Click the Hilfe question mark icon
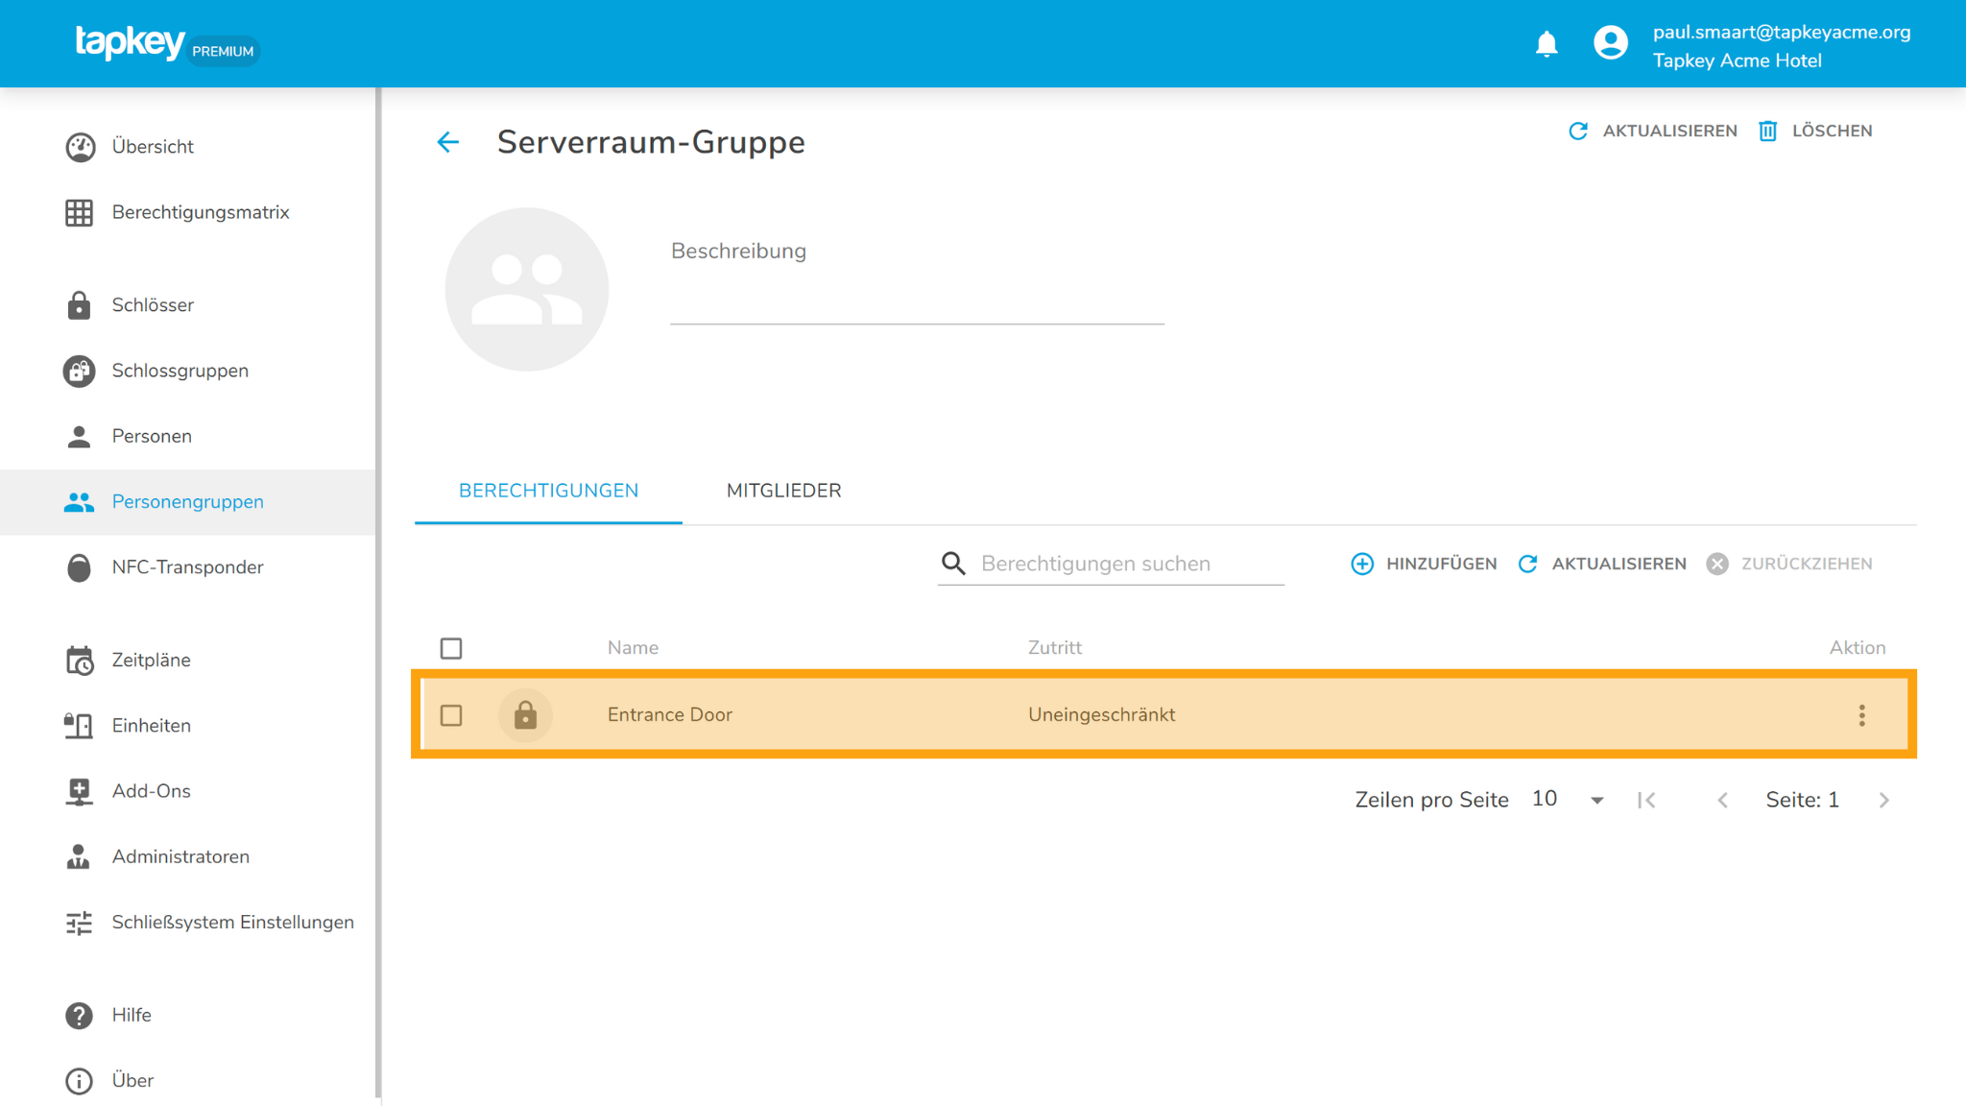 80,1016
